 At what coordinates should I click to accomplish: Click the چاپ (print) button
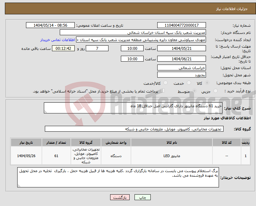click(x=142, y=197)
